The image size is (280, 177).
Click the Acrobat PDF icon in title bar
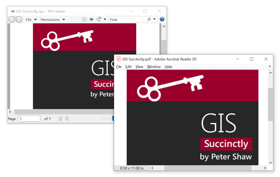[x=119, y=59]
